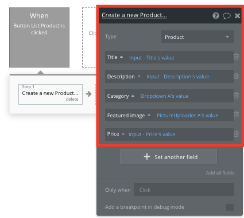Click the plus icon on Set another field

(x=147, y=157)
